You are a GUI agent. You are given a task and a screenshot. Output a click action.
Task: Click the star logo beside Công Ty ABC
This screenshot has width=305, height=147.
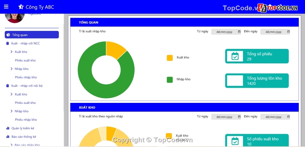[x=21, y=7]
